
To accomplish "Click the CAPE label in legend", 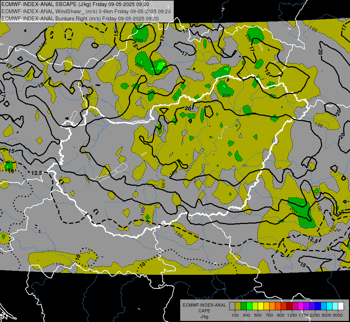I will (x=204, y=311).
